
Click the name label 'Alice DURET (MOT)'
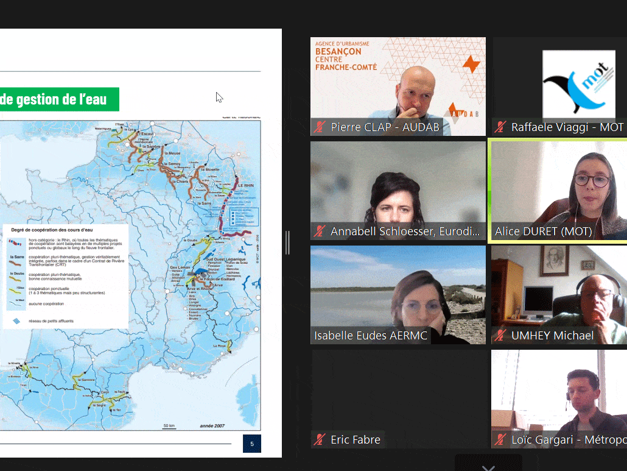coord(544,232)
